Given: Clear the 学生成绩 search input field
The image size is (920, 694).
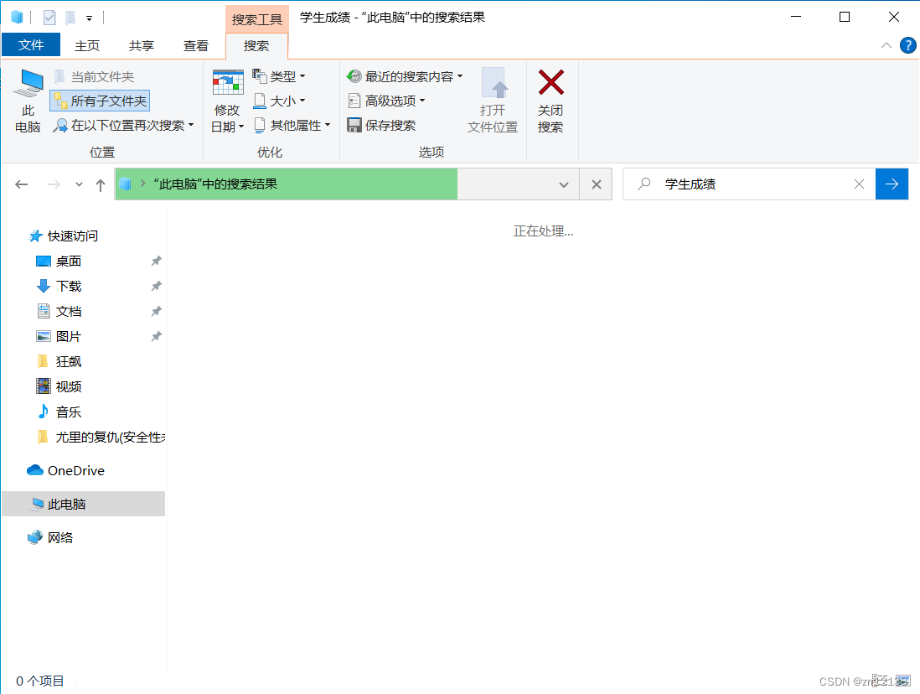Looking at the screenshot, I should [x=859, y=184].
